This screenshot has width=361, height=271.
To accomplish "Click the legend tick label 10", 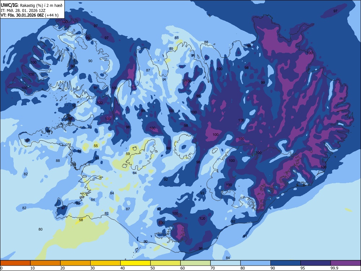I will pyautogui.click(x=32, y=268).
